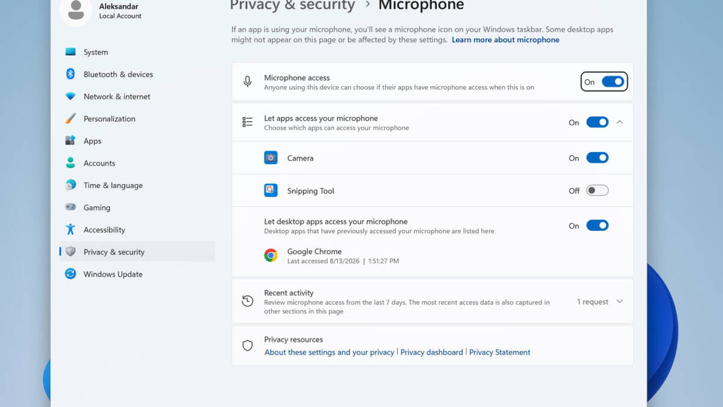
Task: Click the Privacy resources shield icon
Action: (x=248, y=345)
